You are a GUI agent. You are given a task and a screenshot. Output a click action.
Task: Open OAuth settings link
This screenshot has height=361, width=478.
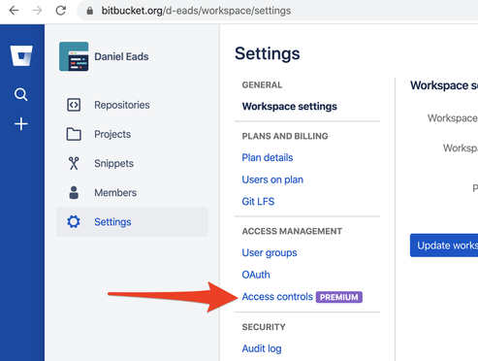[256, 275]
